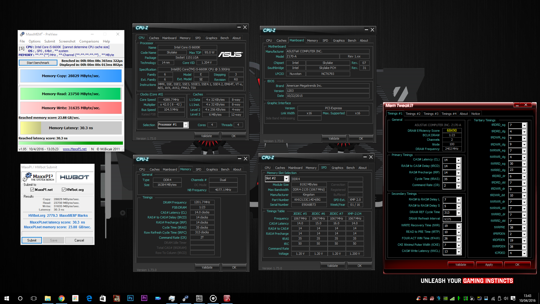Open DRAM REF Cycle Time dropdown

tap(458, 213)
